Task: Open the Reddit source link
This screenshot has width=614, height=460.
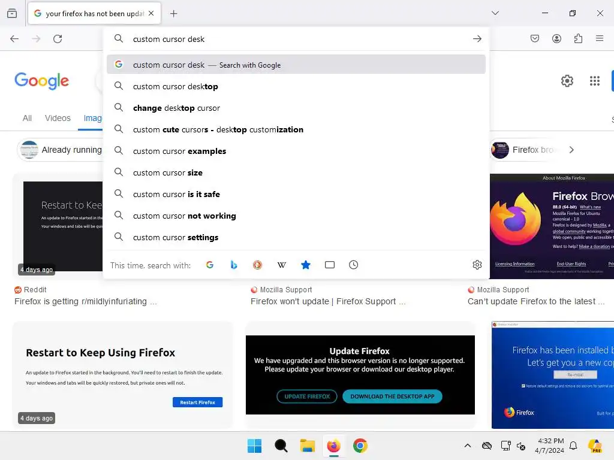Action: point(31,290)
